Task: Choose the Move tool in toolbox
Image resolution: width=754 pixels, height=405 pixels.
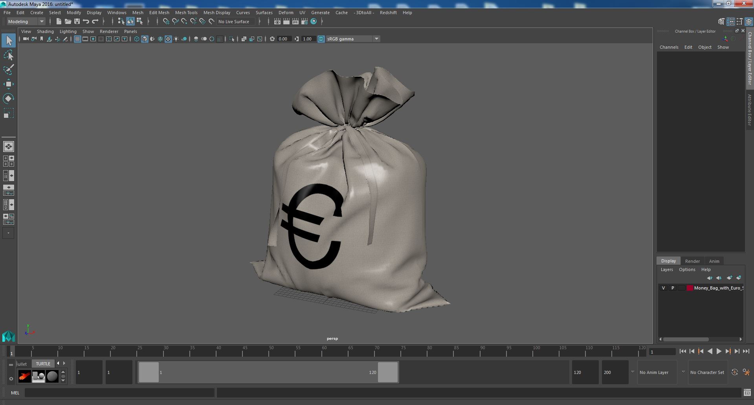Action: tap(9, 84)
